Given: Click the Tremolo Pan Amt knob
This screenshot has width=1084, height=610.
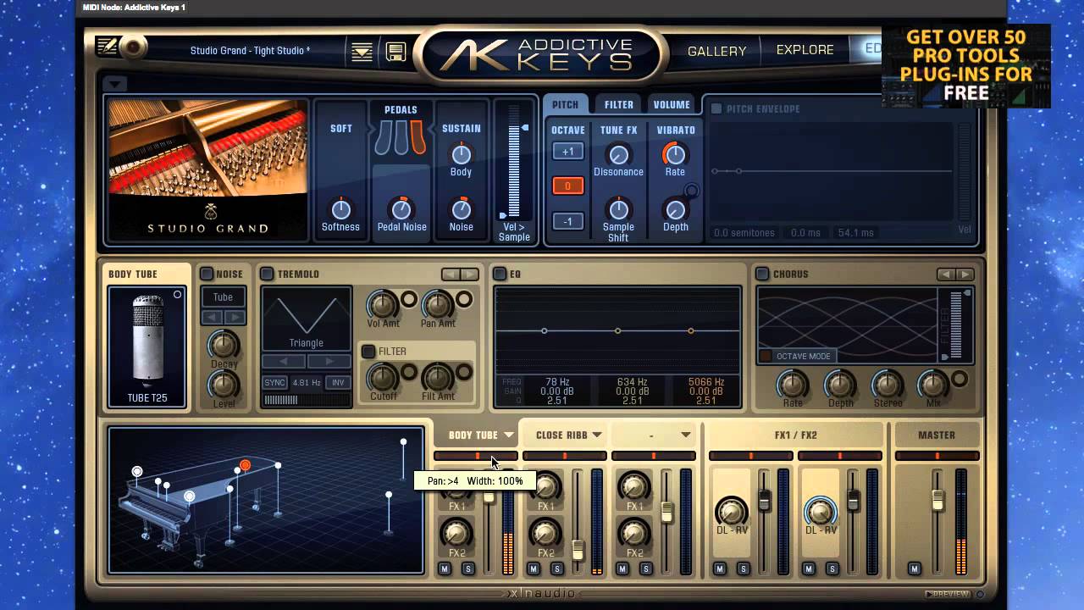Looking at the screenshot, I should [x=437, y=304].
